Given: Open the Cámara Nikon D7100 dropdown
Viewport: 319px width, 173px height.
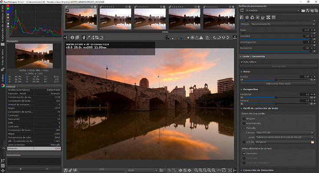Looking at the screenshot, I should (285, 133).
